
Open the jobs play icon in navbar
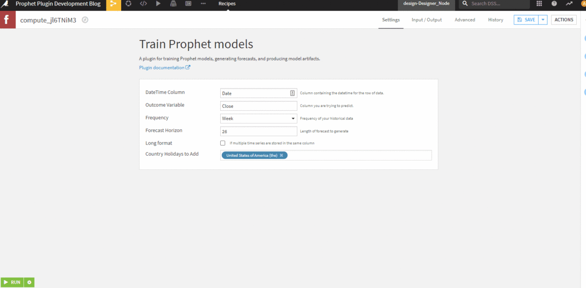coord(158,4)
